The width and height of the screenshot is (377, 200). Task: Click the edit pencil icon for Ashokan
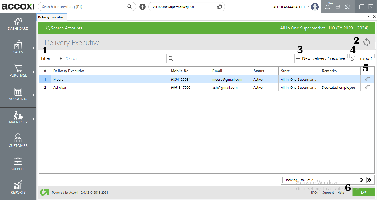tap(367, 87)
